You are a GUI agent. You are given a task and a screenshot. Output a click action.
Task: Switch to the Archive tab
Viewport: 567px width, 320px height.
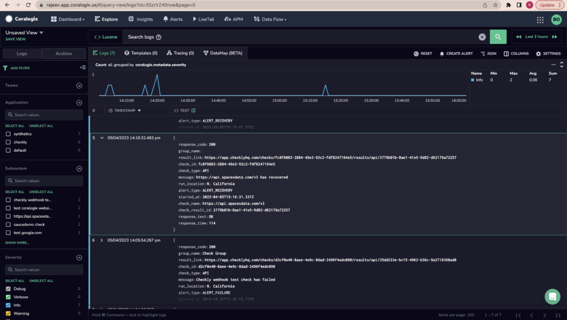click(x=64, y=54)
